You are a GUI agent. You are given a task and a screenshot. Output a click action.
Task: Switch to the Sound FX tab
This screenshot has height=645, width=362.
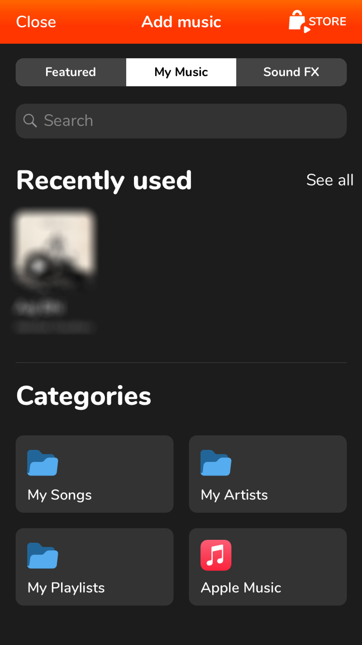pos(291,72)
